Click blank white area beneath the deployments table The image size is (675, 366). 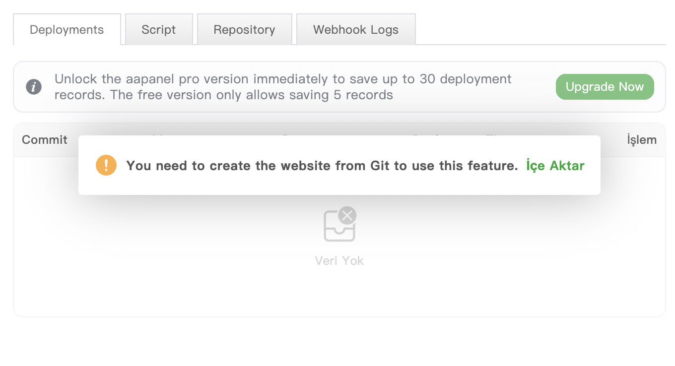339,341
